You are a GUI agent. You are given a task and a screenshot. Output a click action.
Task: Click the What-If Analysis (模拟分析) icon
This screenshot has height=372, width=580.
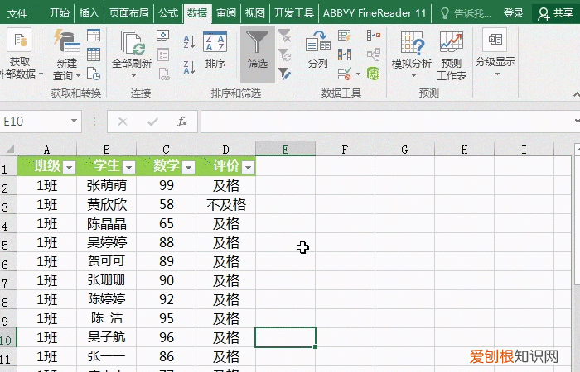point(412,42)
